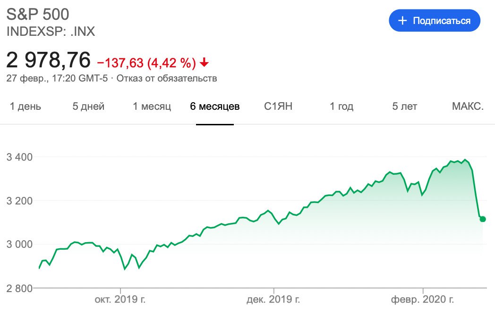This screenshot has width=495, height=310.
Task: Click the 2 978,76 index price
Action: point(48,60)
